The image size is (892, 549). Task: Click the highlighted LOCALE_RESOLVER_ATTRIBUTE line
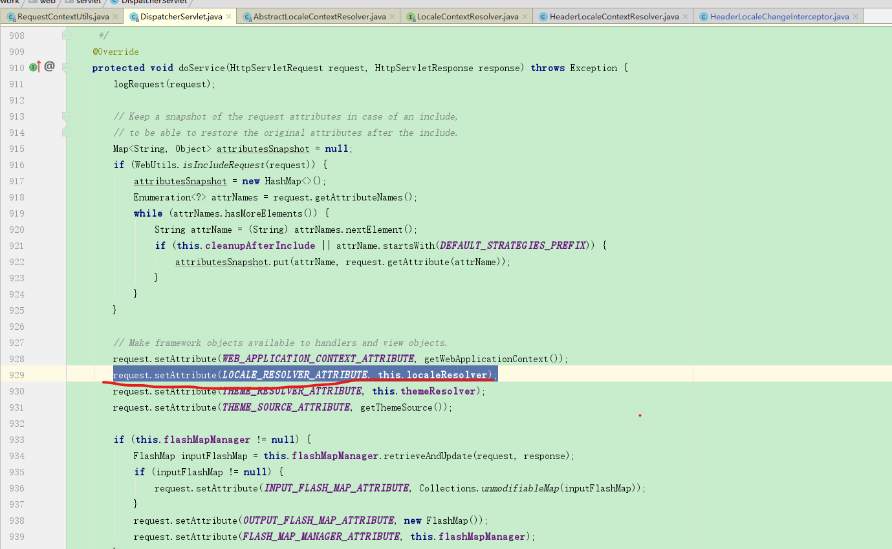coord(304,374)
